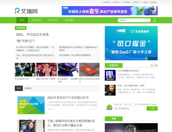This screenshot has height=132, width=172.
Task: Select carousel slide 4 indicator
Action: [x=153, y=58]
